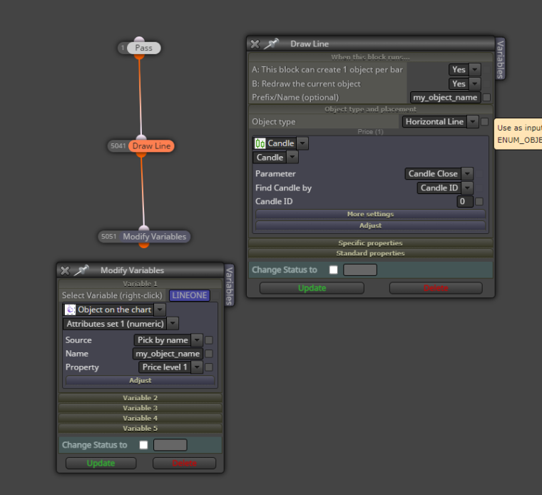The height and width of the screenshot is (495, 542).
Task: Open the Property Price level 1 dropdown
Action: pyautogui.click(x=197, y=367)
